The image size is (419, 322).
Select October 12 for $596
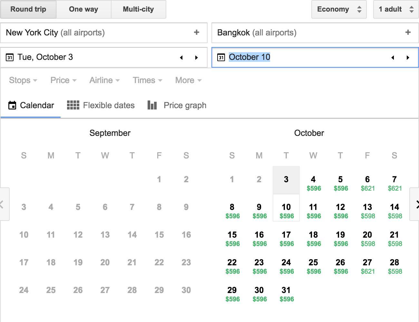(340, 211)
